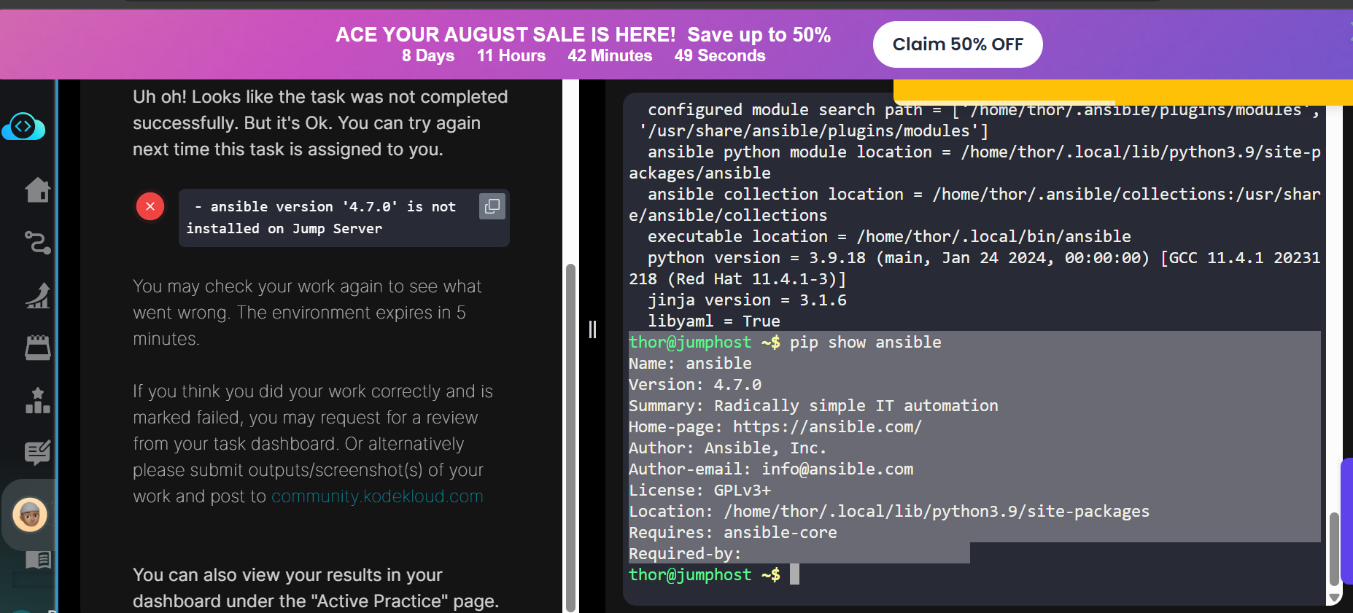Click the panel divider resize handle
This screenshot has height=613, width=1353.
tap(592, 329)
